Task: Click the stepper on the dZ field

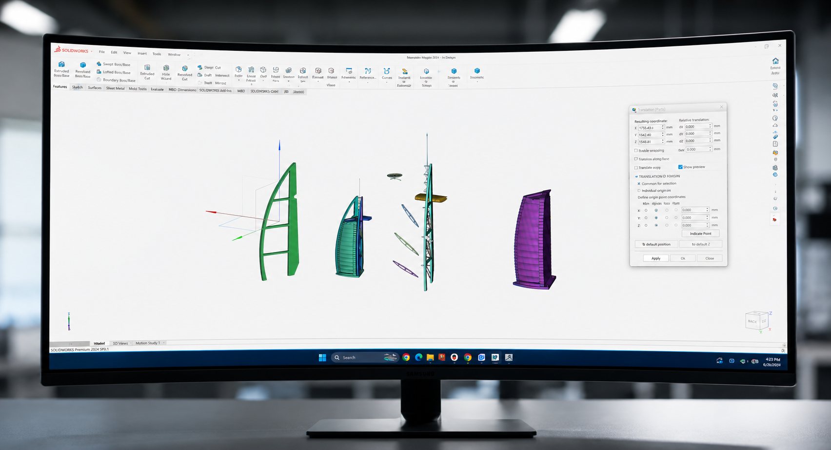Action: (710, 140)
